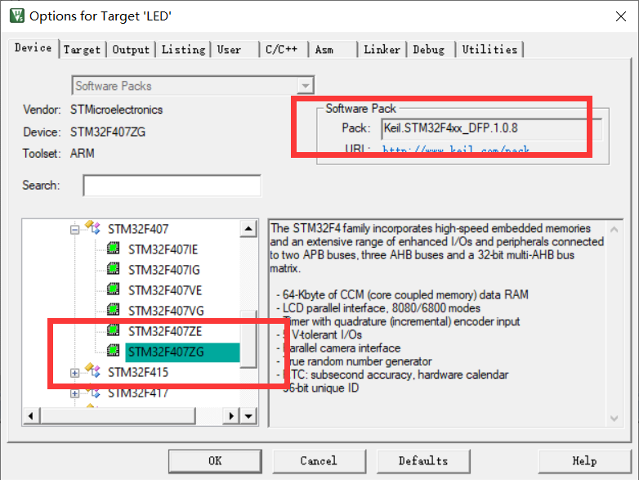Select device STM32F407VE in the tree
639x480 pixels.
click(x=165, y=290)
